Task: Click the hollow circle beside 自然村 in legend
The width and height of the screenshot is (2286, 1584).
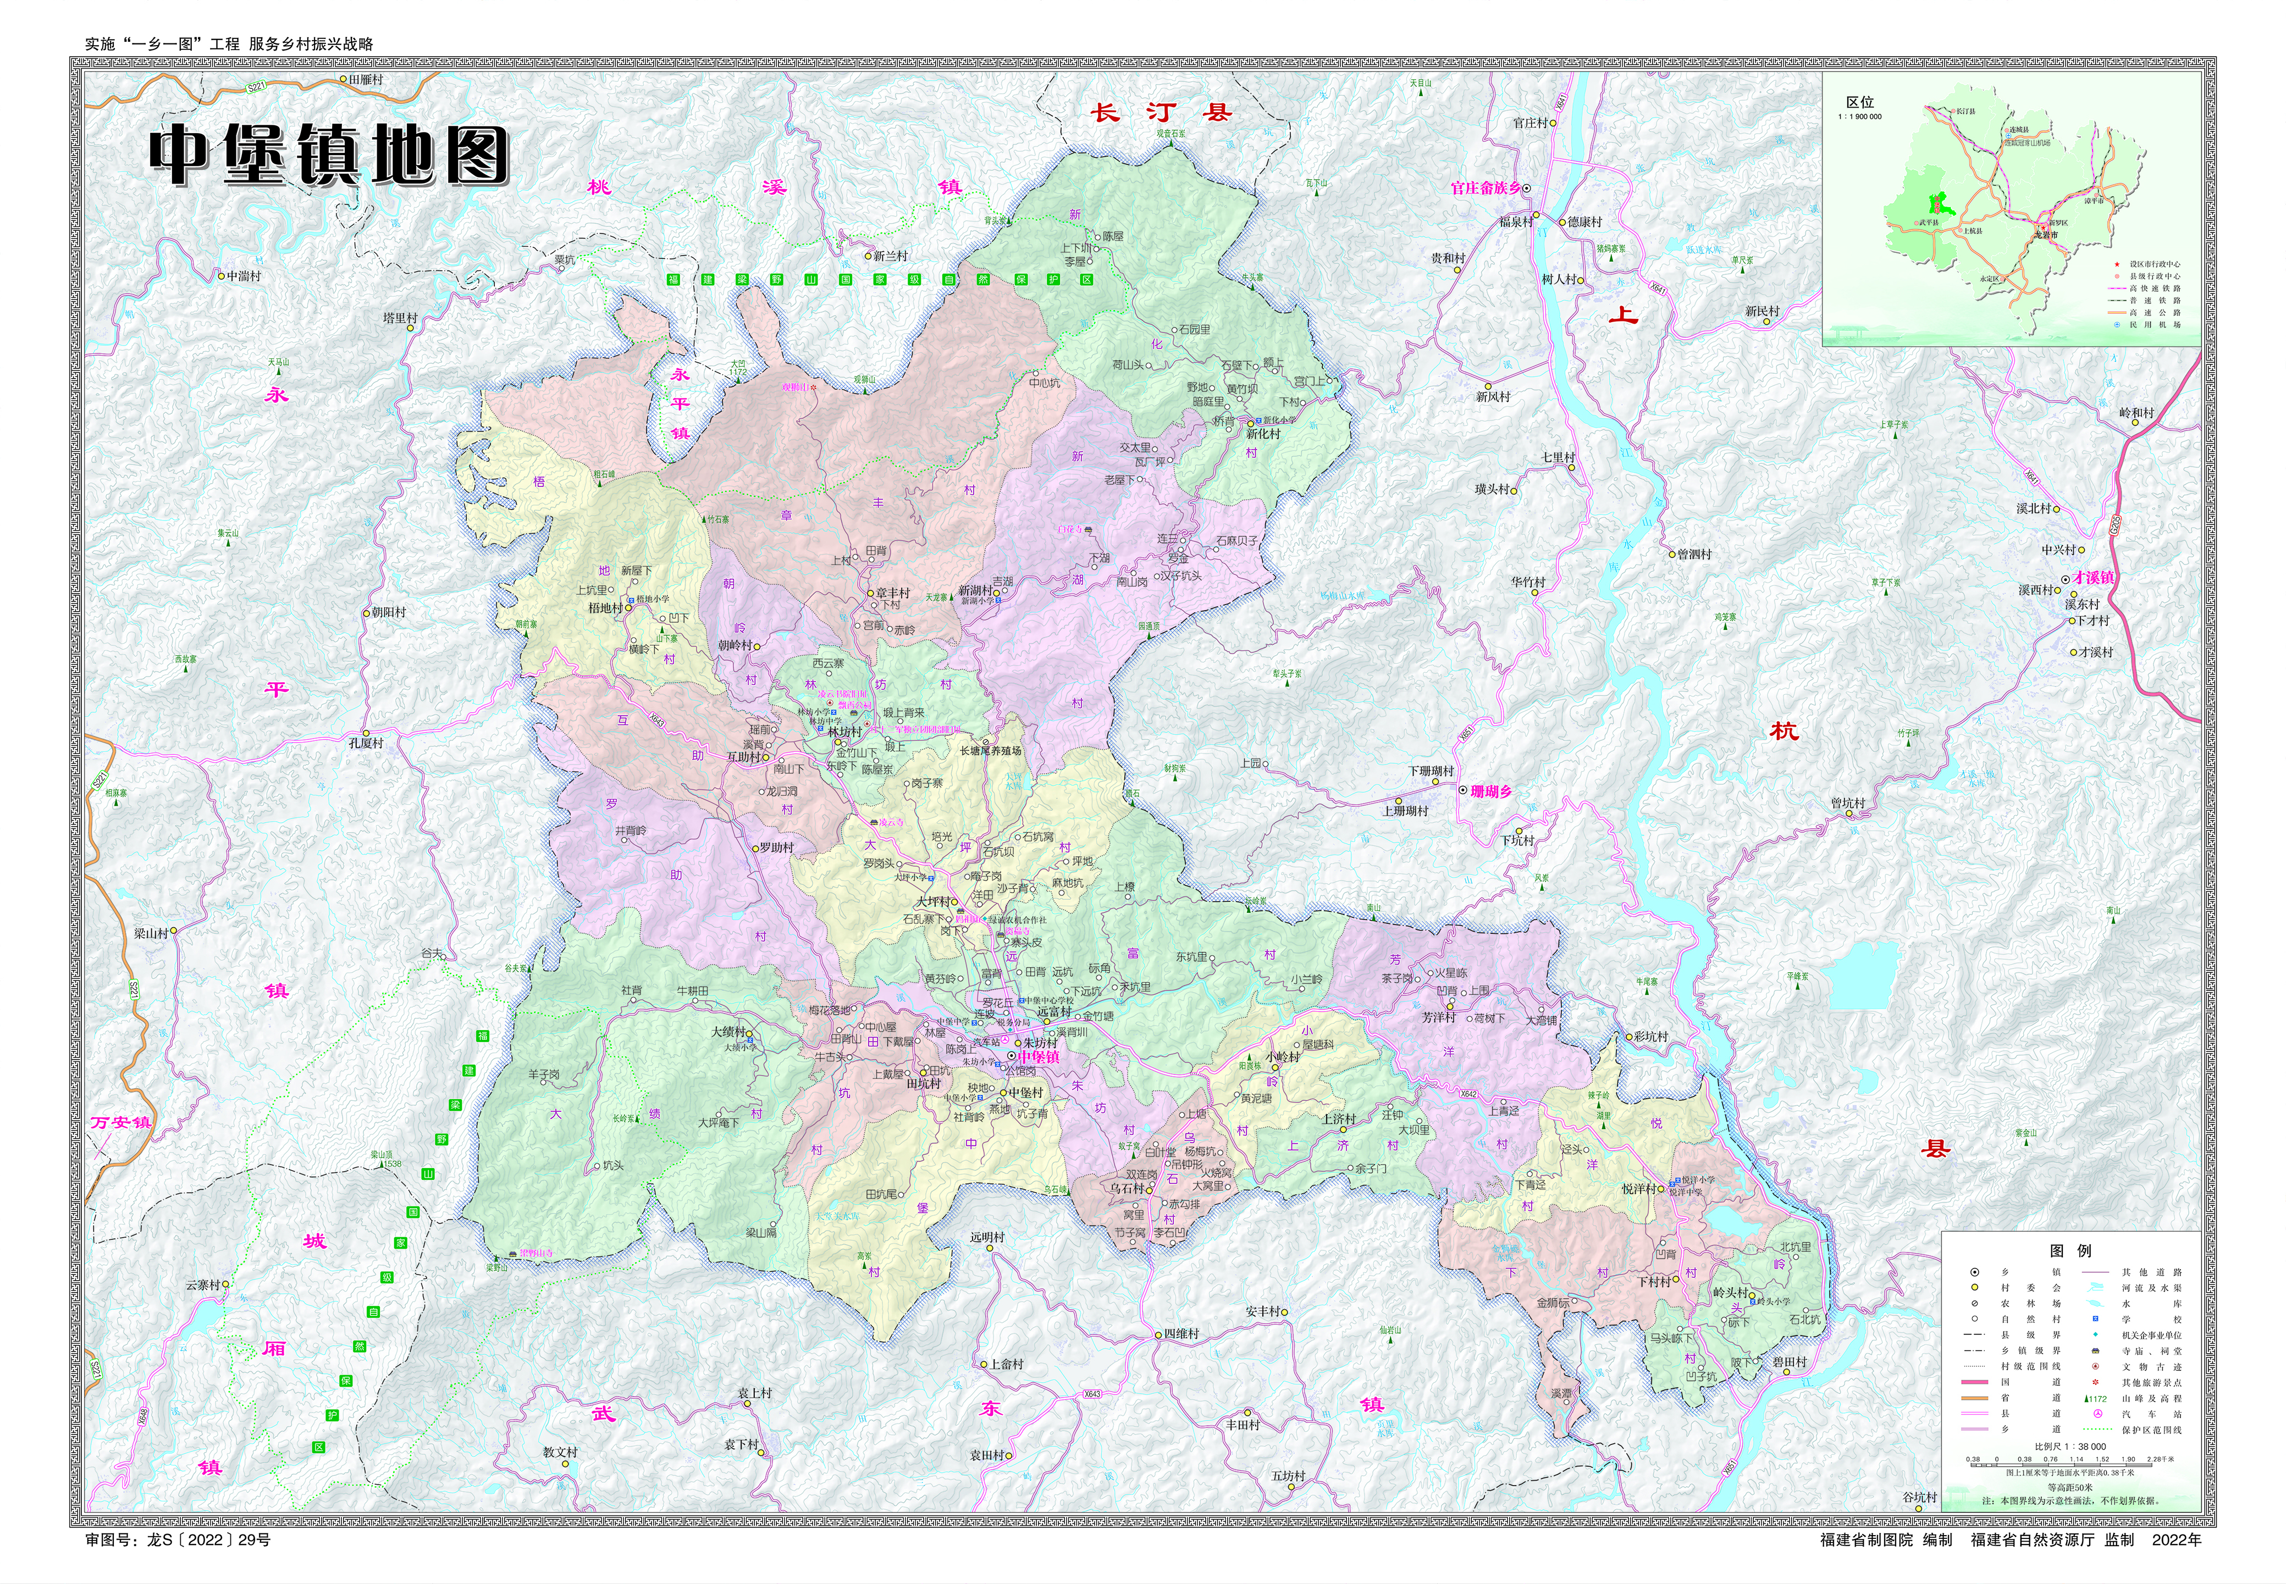Action: (x=1975, y=1319)
